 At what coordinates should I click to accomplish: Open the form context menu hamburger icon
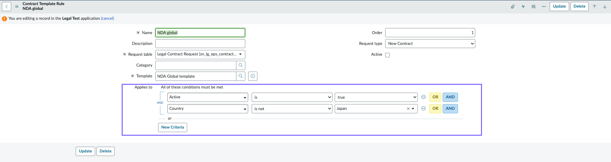[x=17, y=6]
